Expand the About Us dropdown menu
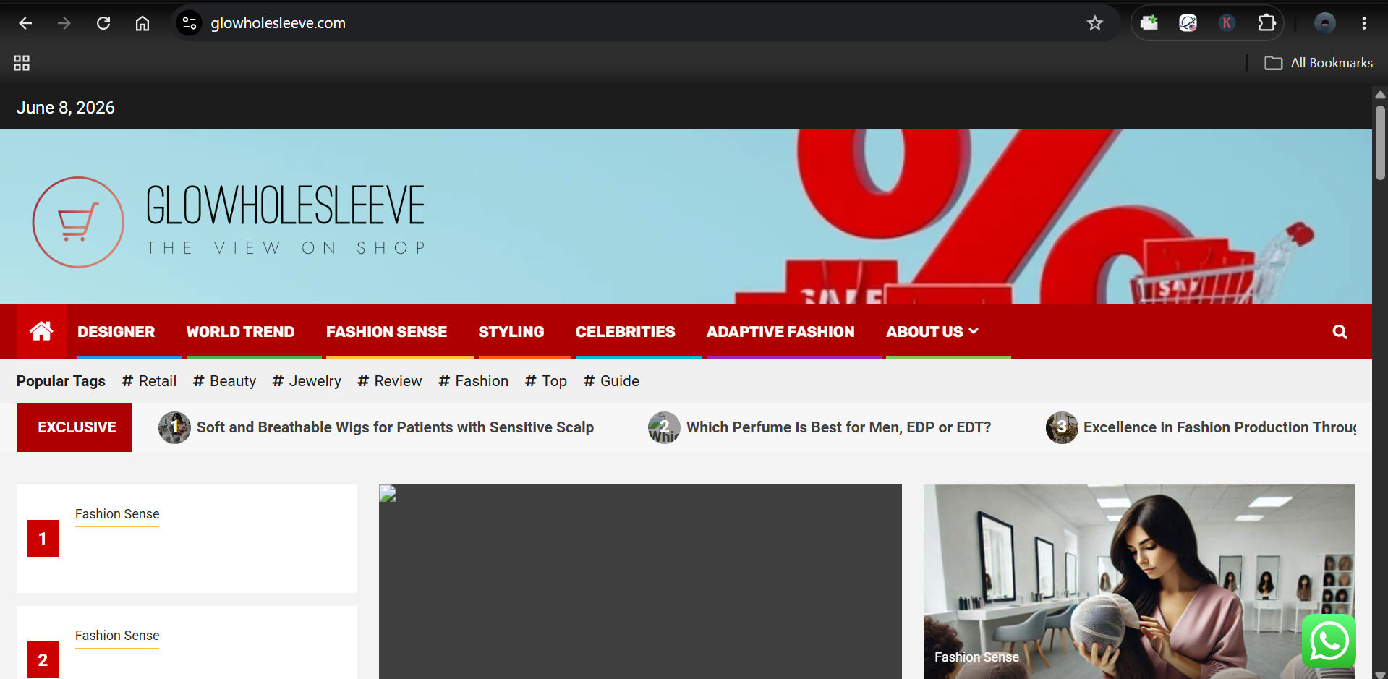 click(x=932, y=332)
